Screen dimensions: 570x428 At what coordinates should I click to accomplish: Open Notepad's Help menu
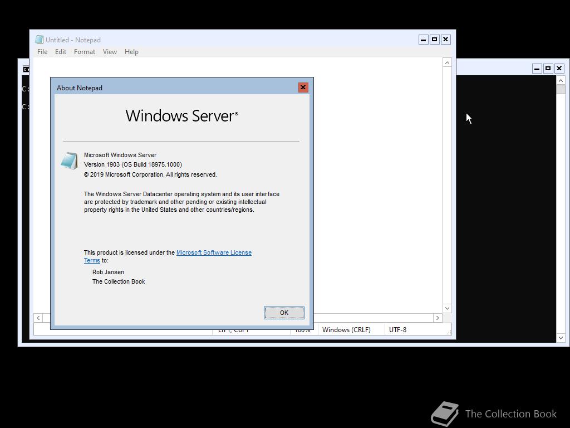(x=131, y=52)
